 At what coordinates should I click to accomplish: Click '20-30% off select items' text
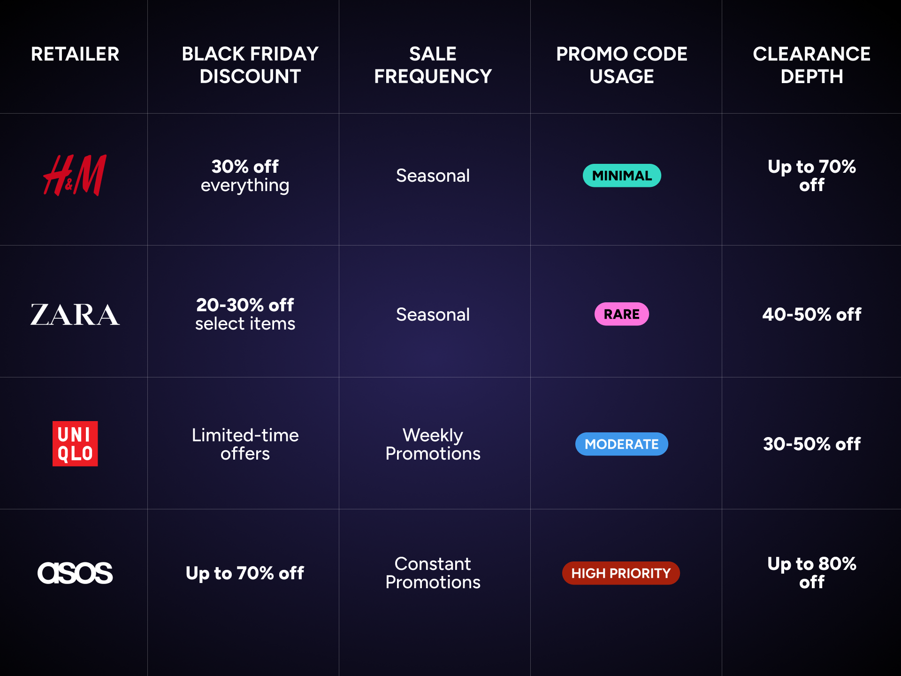[x=245, y=314]
